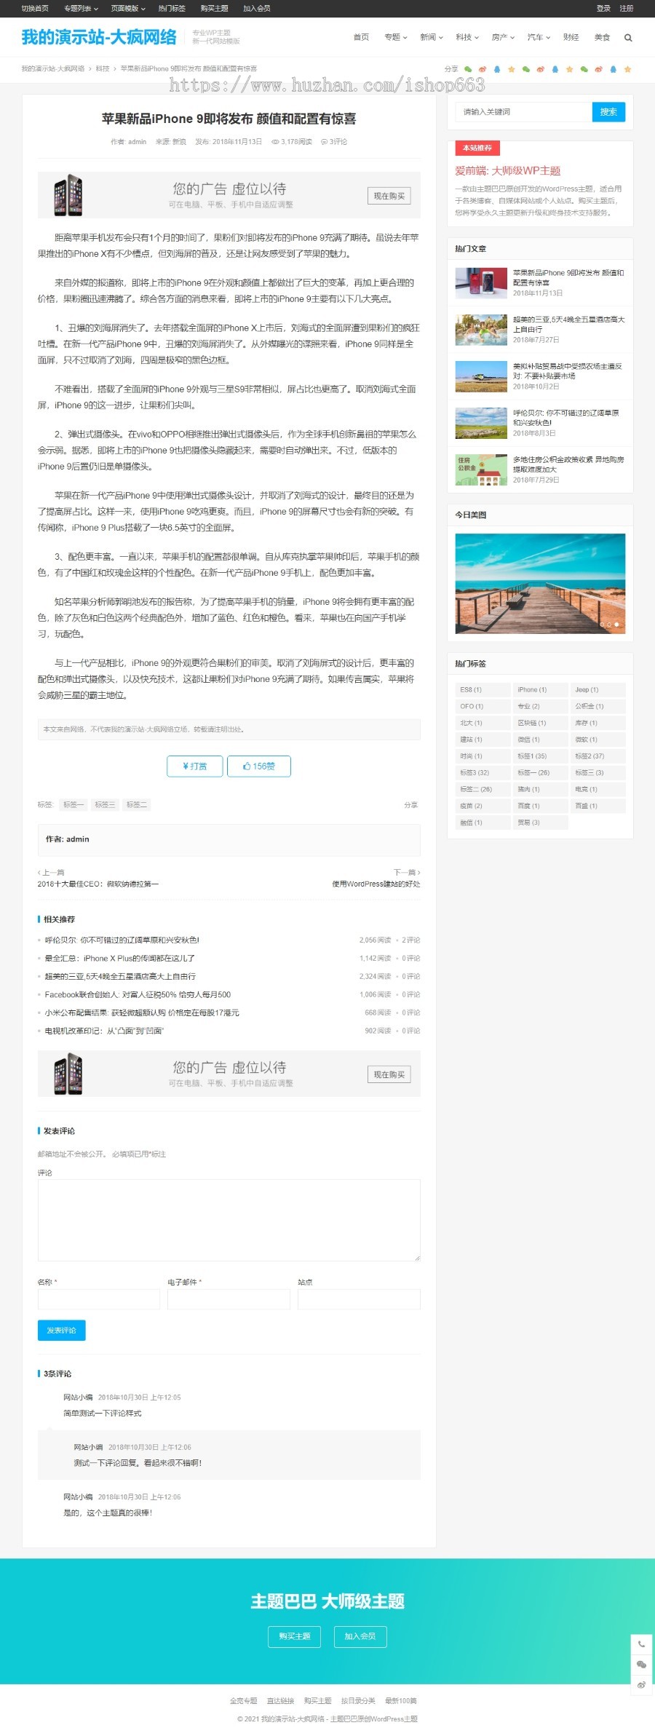
Task: Open related post 电视机改革印记
Action: coord(104,1031)
